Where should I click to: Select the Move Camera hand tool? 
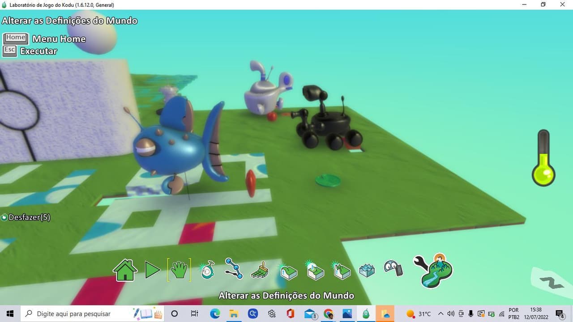tap(179, 270)
